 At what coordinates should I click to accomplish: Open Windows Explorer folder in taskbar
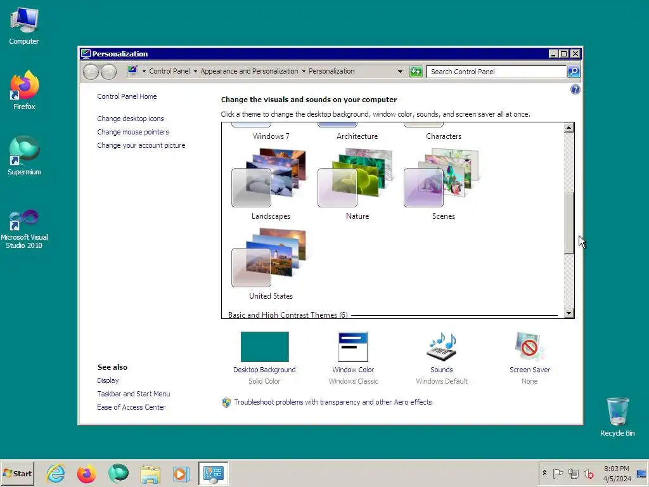[150, 474]
